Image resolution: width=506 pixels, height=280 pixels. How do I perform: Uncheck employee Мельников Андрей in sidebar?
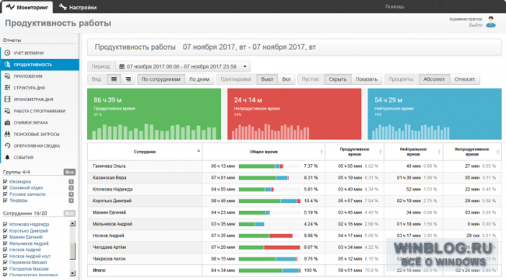click(5, 243)
